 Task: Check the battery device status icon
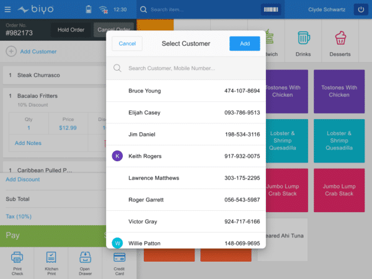89,9
